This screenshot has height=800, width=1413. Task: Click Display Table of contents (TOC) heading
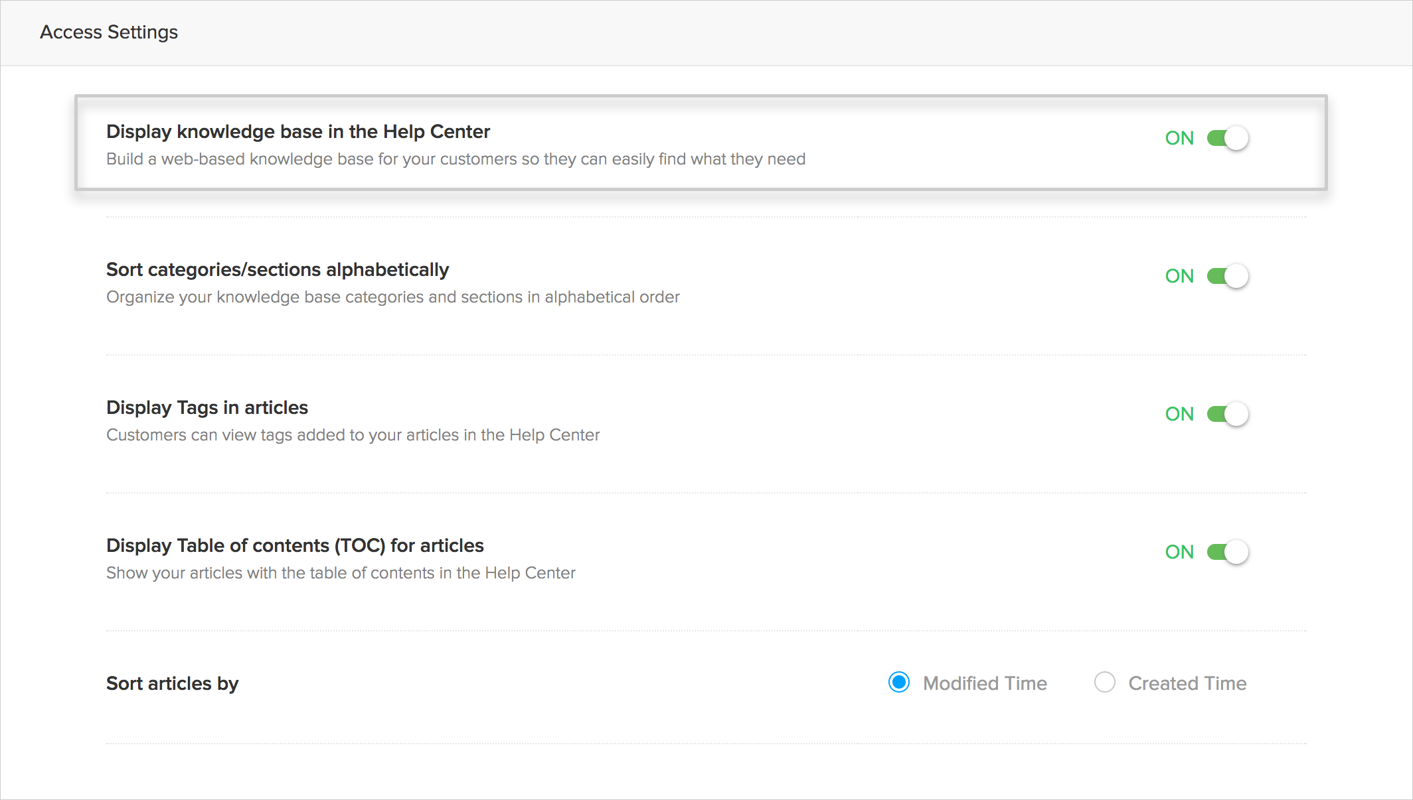(x=295, y=545)
